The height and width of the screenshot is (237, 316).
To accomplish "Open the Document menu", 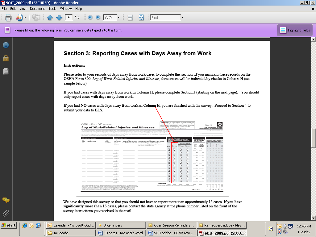I will [37, 9].
